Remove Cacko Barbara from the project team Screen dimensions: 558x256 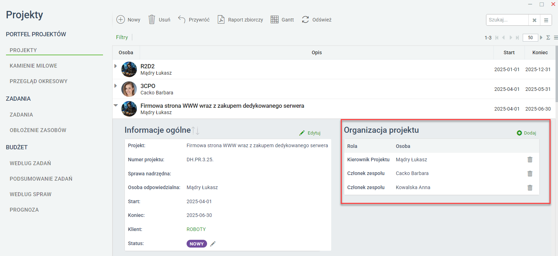click(530, 174)
